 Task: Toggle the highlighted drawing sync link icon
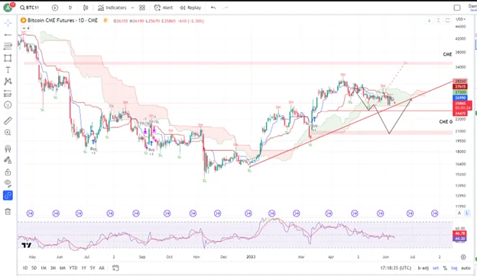(8, 195)
